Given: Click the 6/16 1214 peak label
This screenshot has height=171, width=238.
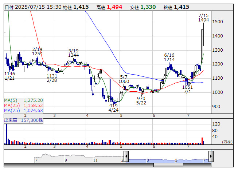Looking at the screenshot, I should click(x=169, y=57).
